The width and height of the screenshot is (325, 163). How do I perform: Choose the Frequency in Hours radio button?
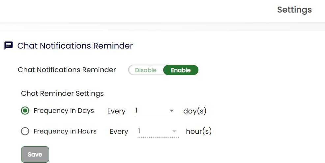click(x=25, y=132)
